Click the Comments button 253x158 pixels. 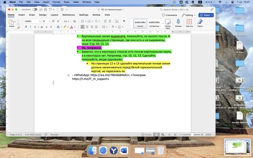170,15
